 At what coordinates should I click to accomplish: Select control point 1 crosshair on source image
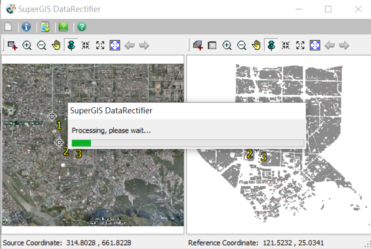(52, 116)
